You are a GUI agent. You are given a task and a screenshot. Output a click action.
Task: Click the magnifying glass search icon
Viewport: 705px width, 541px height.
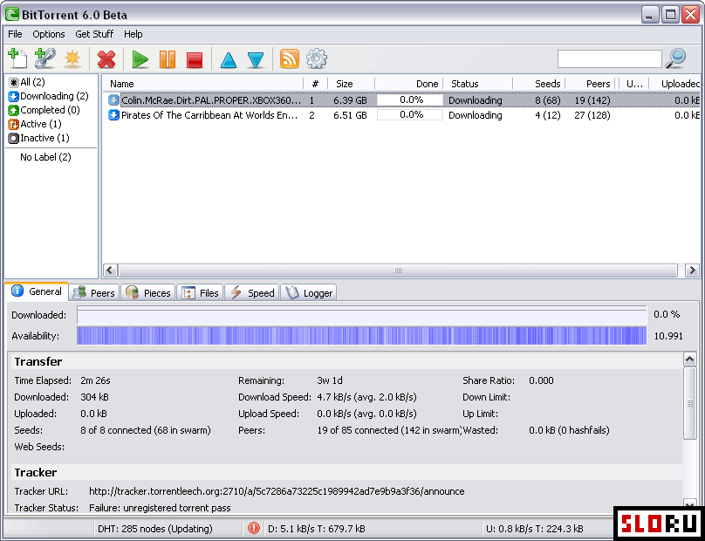[x=676, y=58]
